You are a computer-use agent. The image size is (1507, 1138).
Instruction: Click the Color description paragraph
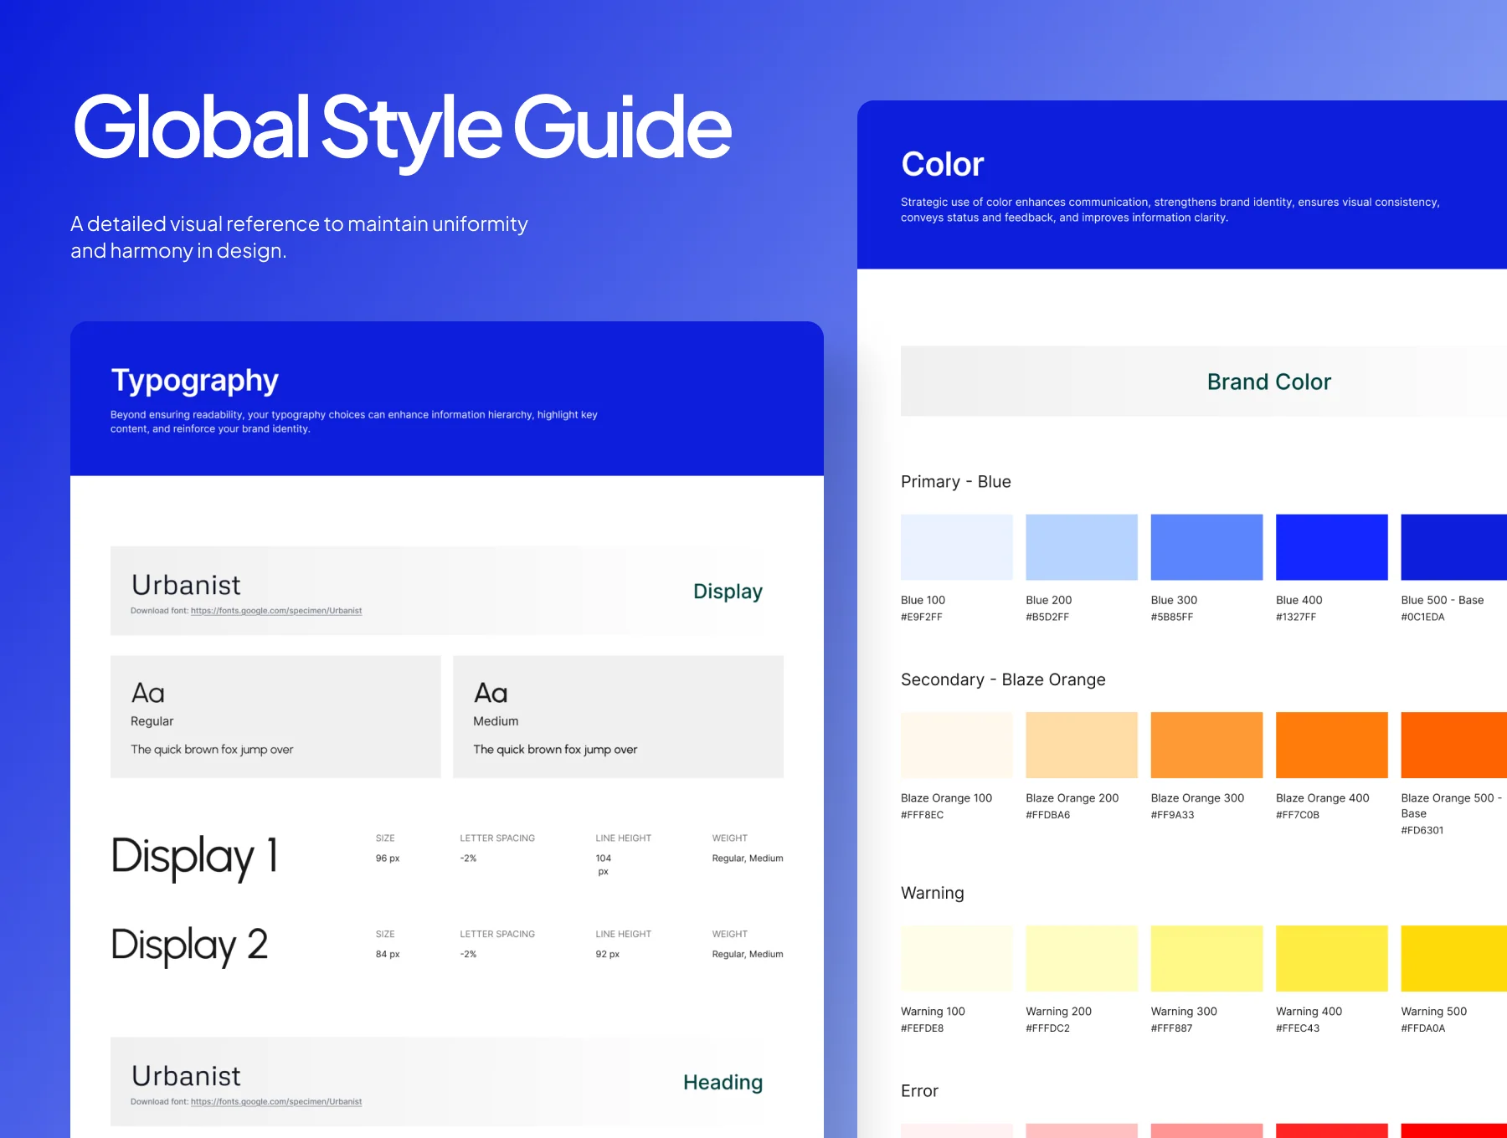pos(1170,210)
